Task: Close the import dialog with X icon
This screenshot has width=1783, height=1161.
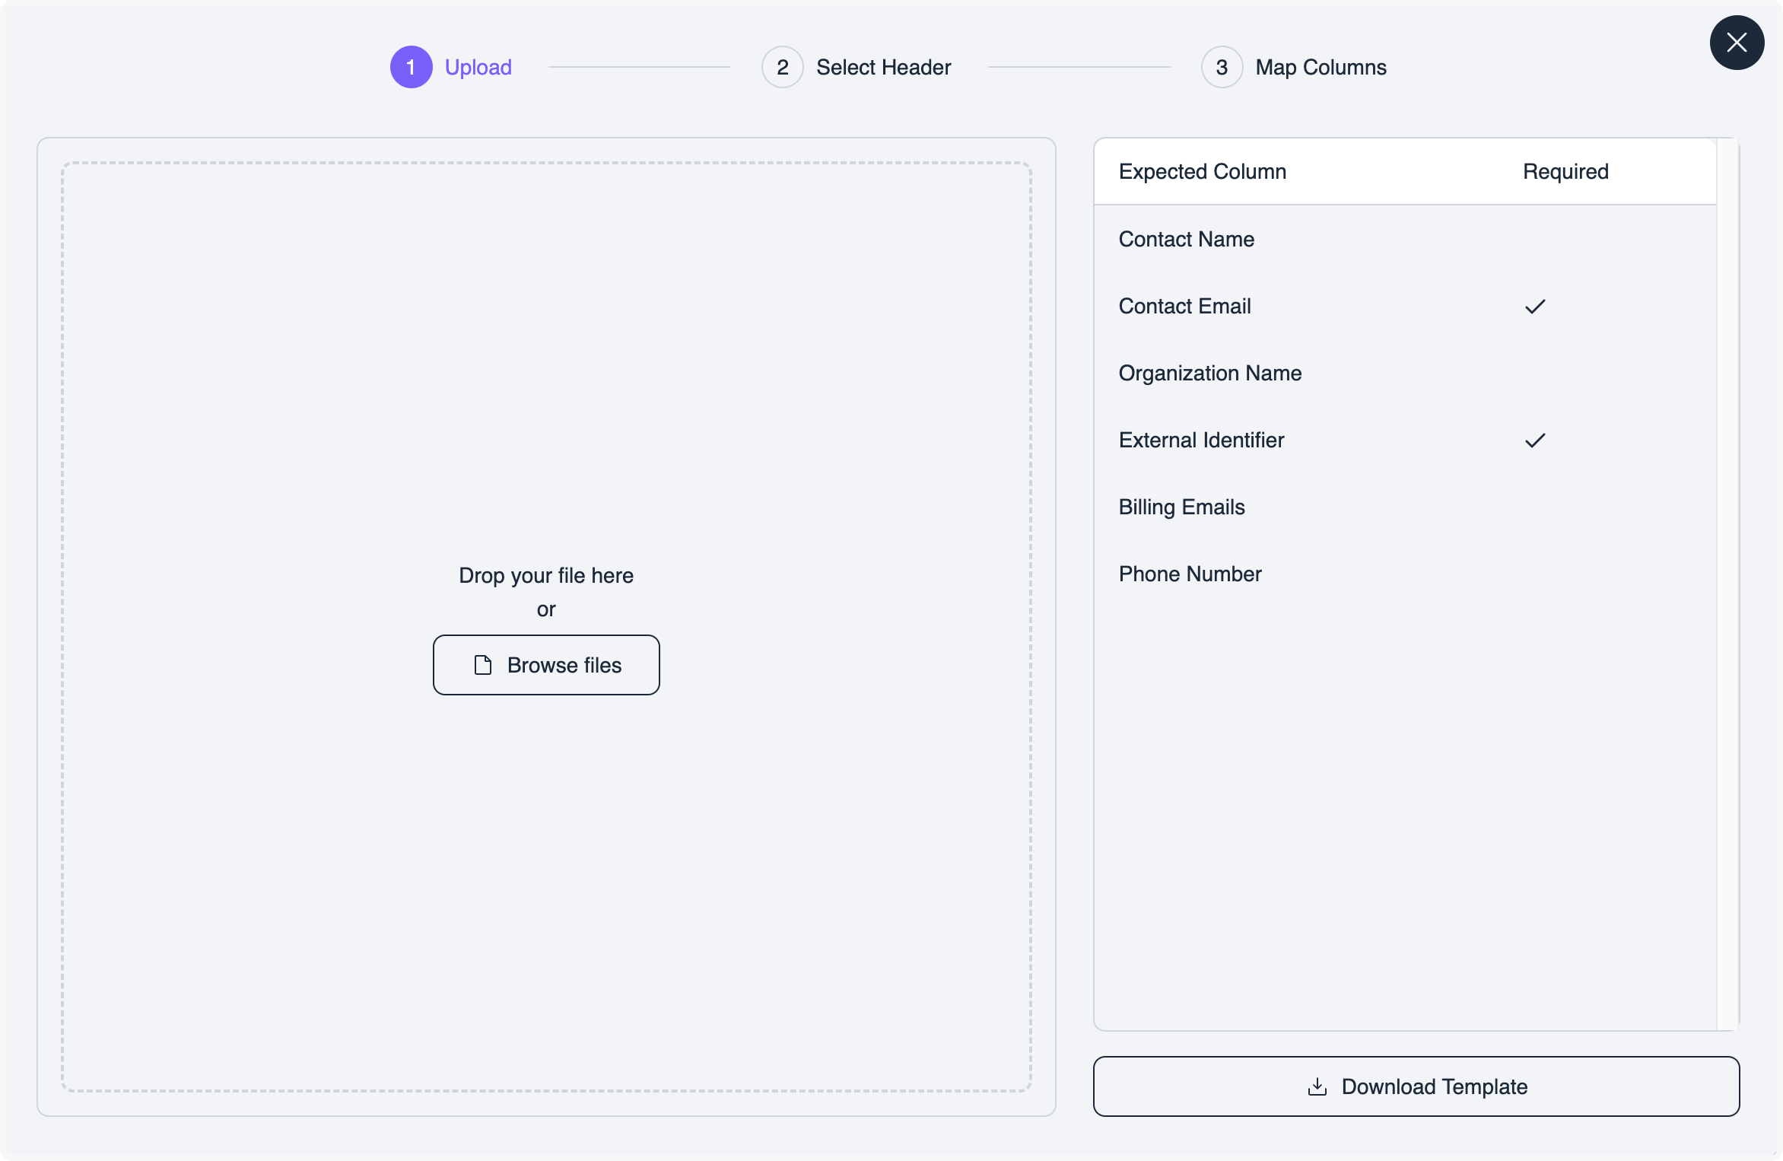Action: [x=1737, y=43]
